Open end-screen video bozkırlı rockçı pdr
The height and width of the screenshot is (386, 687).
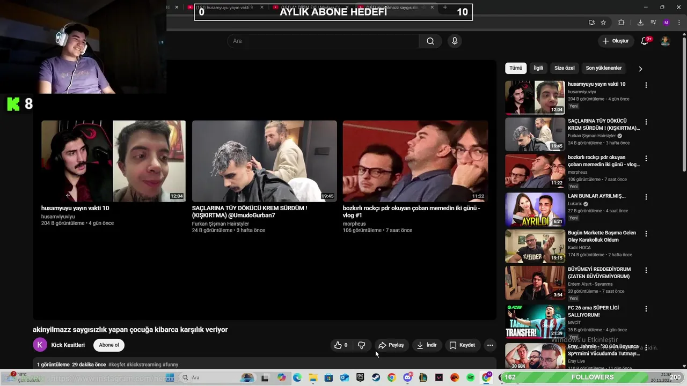pyautogui.click(x=415, y=161)
